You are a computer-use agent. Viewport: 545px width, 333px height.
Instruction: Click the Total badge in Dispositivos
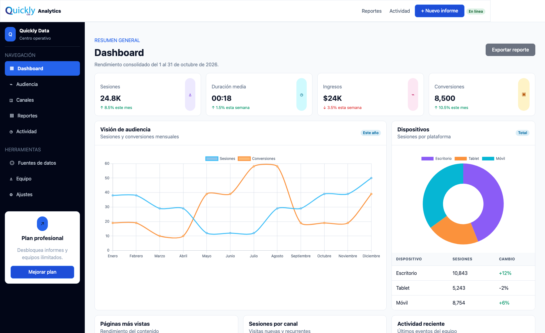coord(522,133)
